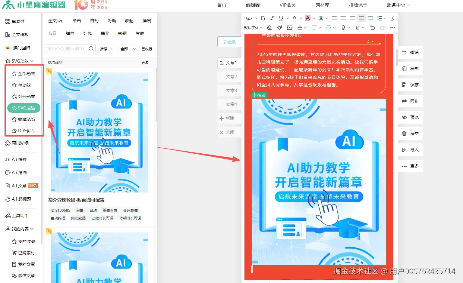Switch to the 文章2 tab
The image size is (463, 283).
[229, 77]
